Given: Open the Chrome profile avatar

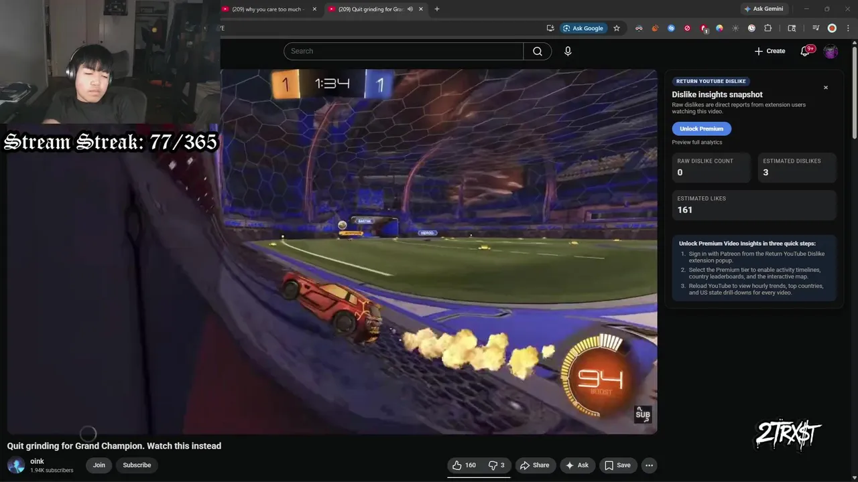Looking at the screenshot, I should click(832, 28).
